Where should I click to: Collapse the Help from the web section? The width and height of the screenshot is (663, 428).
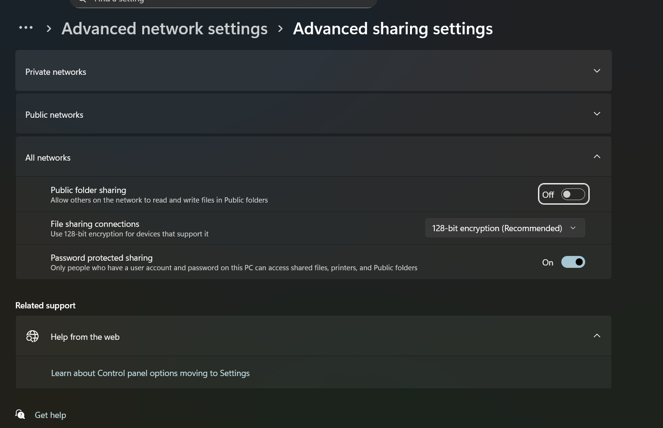(314, 336)
